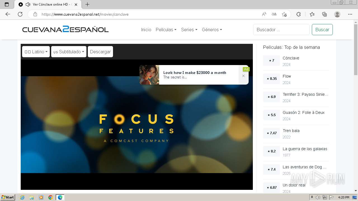Open Read aloud icon in address bar
The image size is (358, 201).
click(264, 14)
